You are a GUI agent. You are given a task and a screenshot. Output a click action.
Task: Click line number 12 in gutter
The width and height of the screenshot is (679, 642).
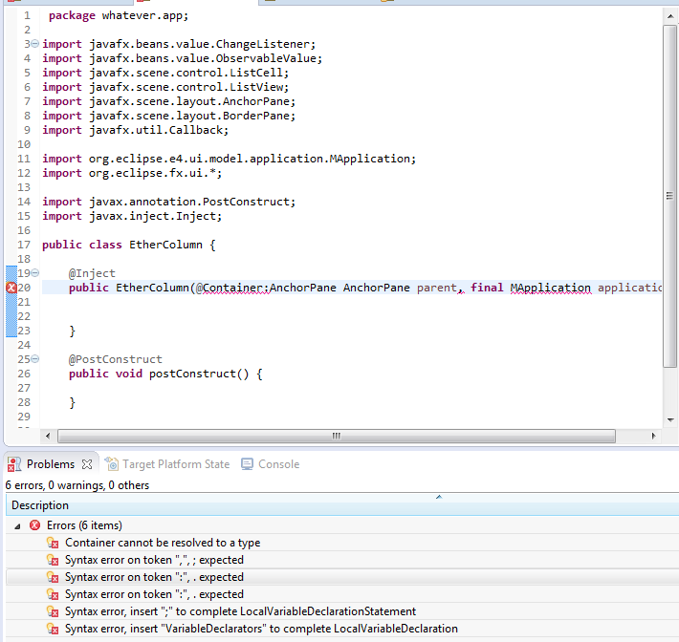click(24, 173)
